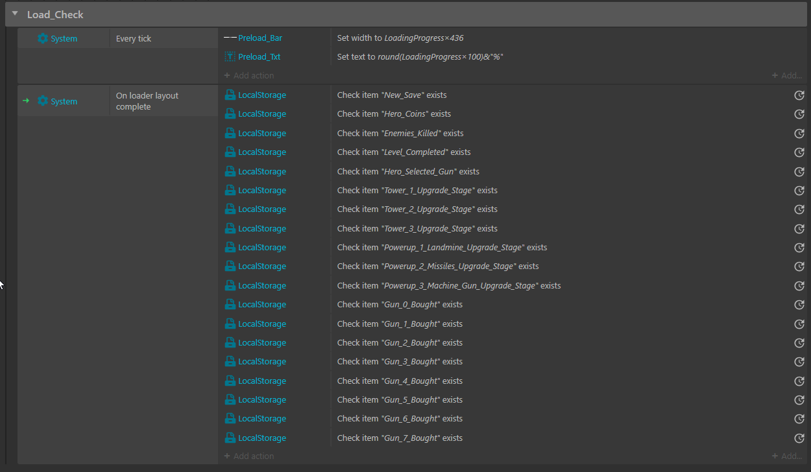
Task: Click the System gear icon beside Every tick
Action: 43,38
